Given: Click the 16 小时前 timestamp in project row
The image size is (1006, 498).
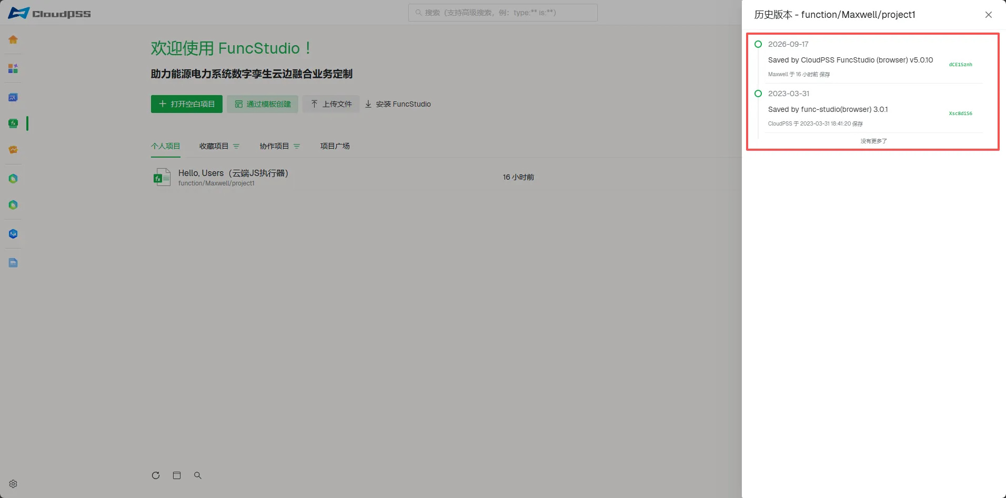Looking at the screenshot, I should coord(518,177).
